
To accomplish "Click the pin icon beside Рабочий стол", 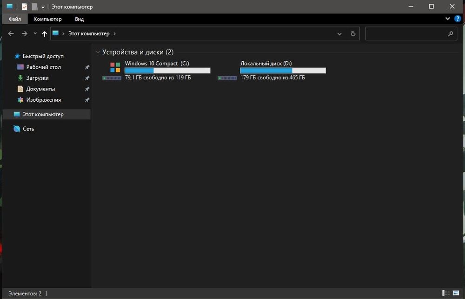I will pos(87,67).
